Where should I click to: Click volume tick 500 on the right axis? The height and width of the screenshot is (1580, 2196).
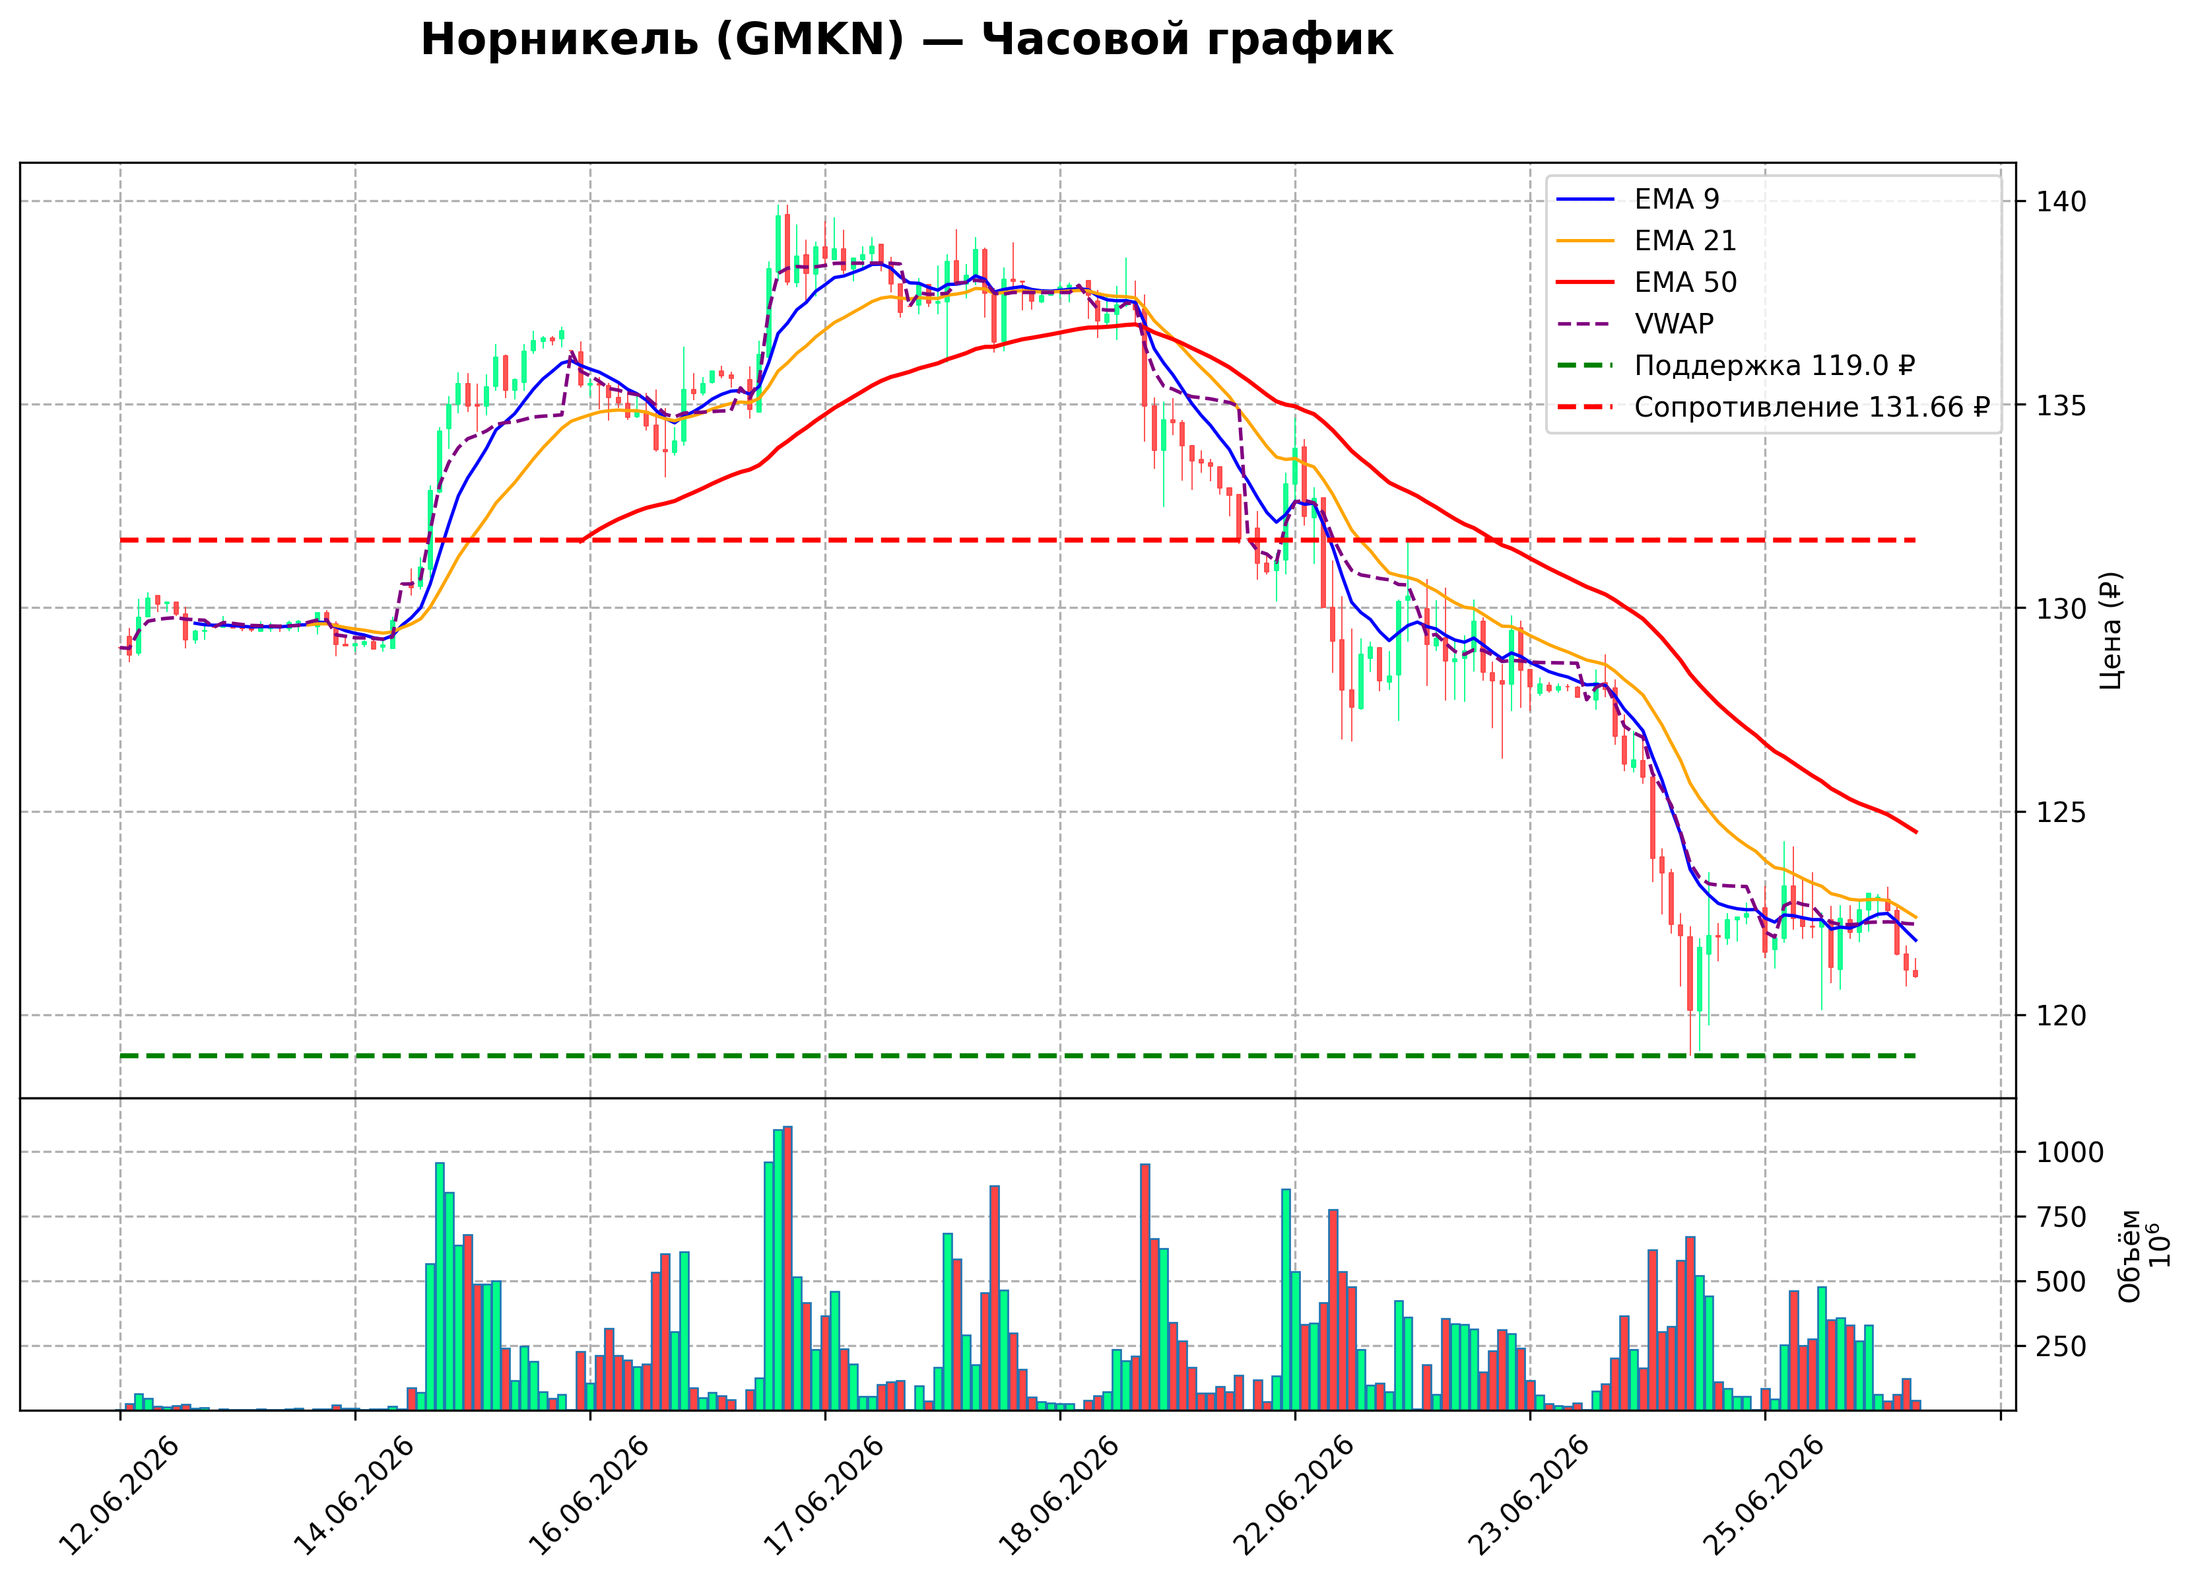2061,1282
